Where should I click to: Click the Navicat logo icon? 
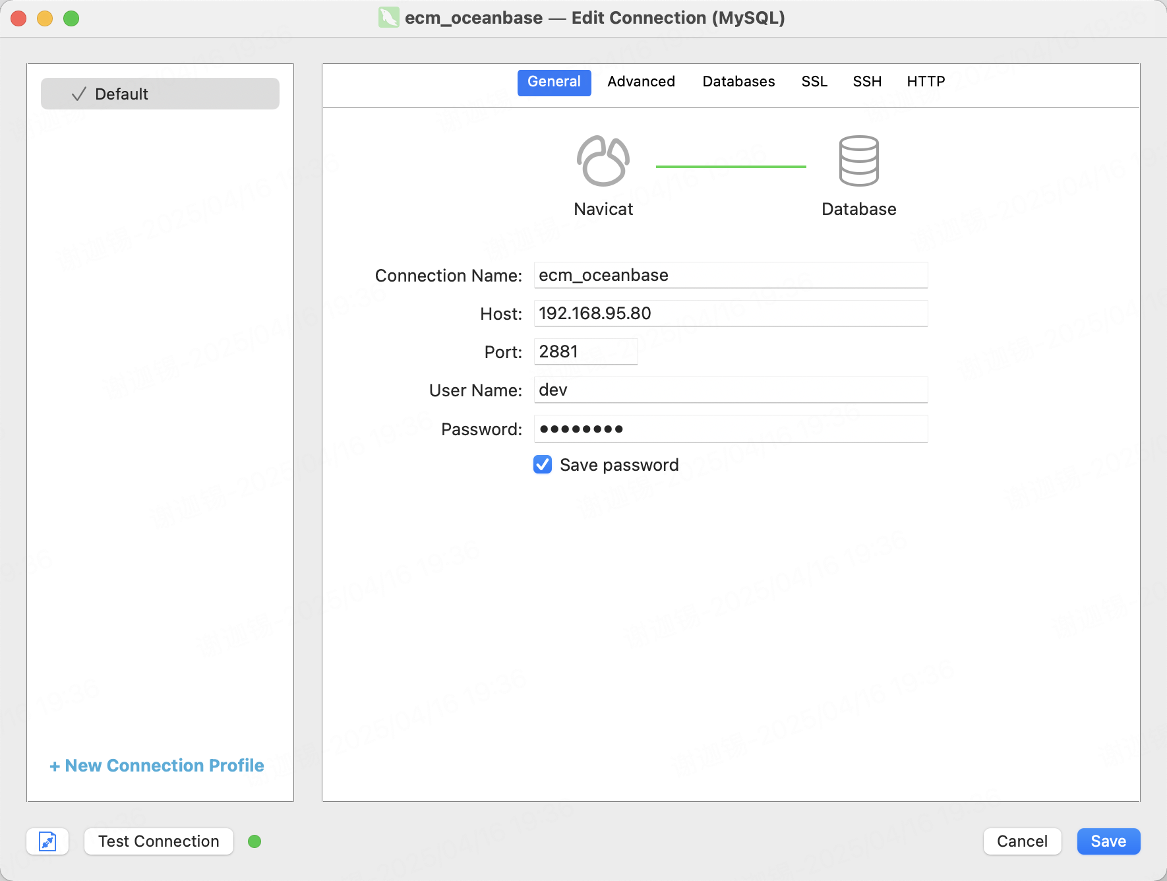click(603, 161)
